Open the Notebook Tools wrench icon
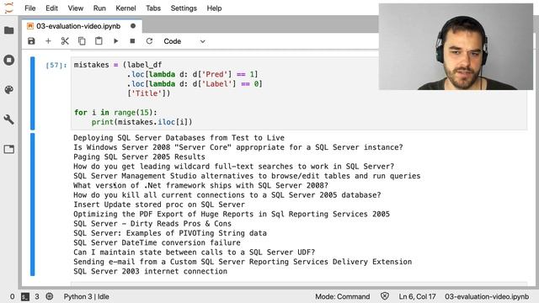The height and width of the screenshot is (303, 539). point(9,120)
